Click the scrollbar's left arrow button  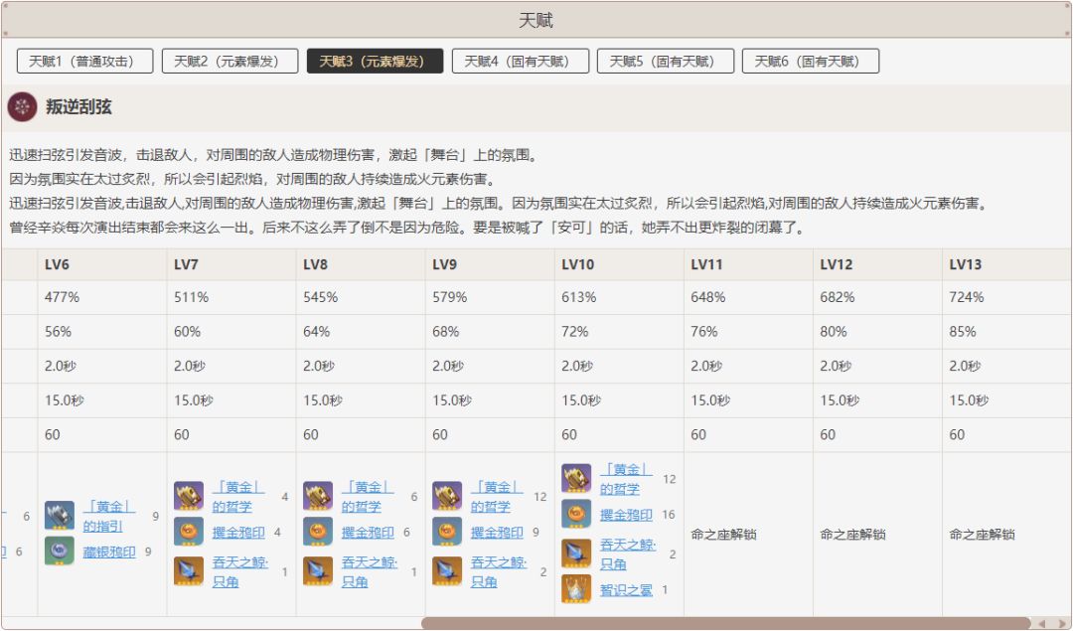click(x=1042, y=623)
